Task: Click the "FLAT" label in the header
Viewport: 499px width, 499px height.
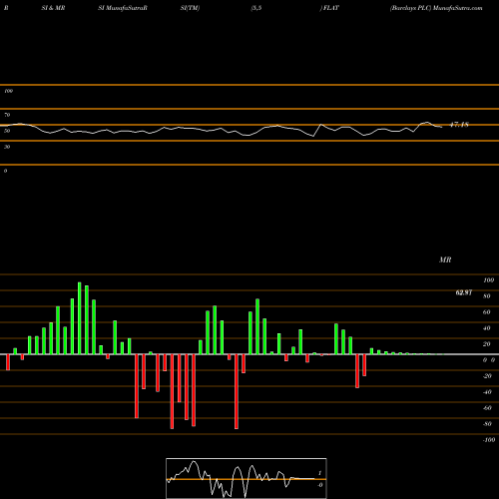Action: click(331, 8)
